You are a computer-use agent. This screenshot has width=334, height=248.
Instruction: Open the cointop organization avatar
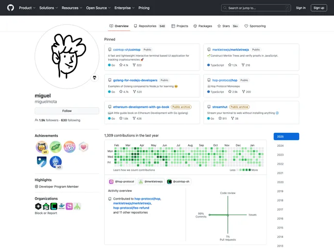click(54, 206)
